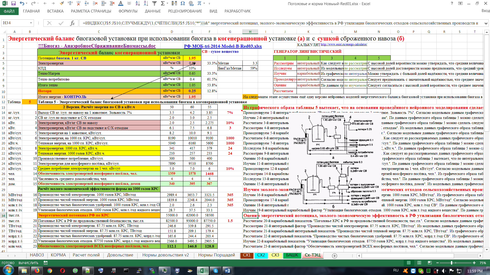Screen dimensions: 490x275
Task: Open the esist.ru energo-calculator hyperlink
Action: [344, 44]
